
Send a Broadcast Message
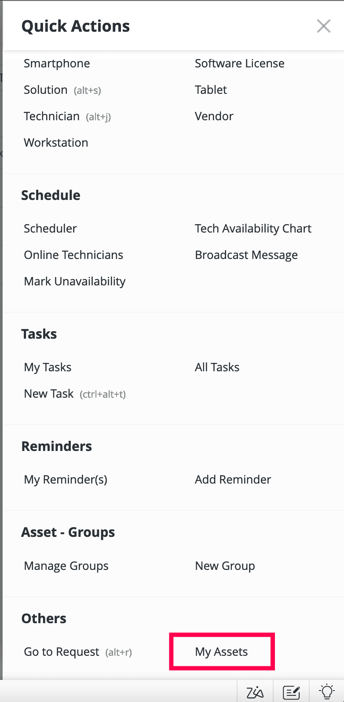246,255
